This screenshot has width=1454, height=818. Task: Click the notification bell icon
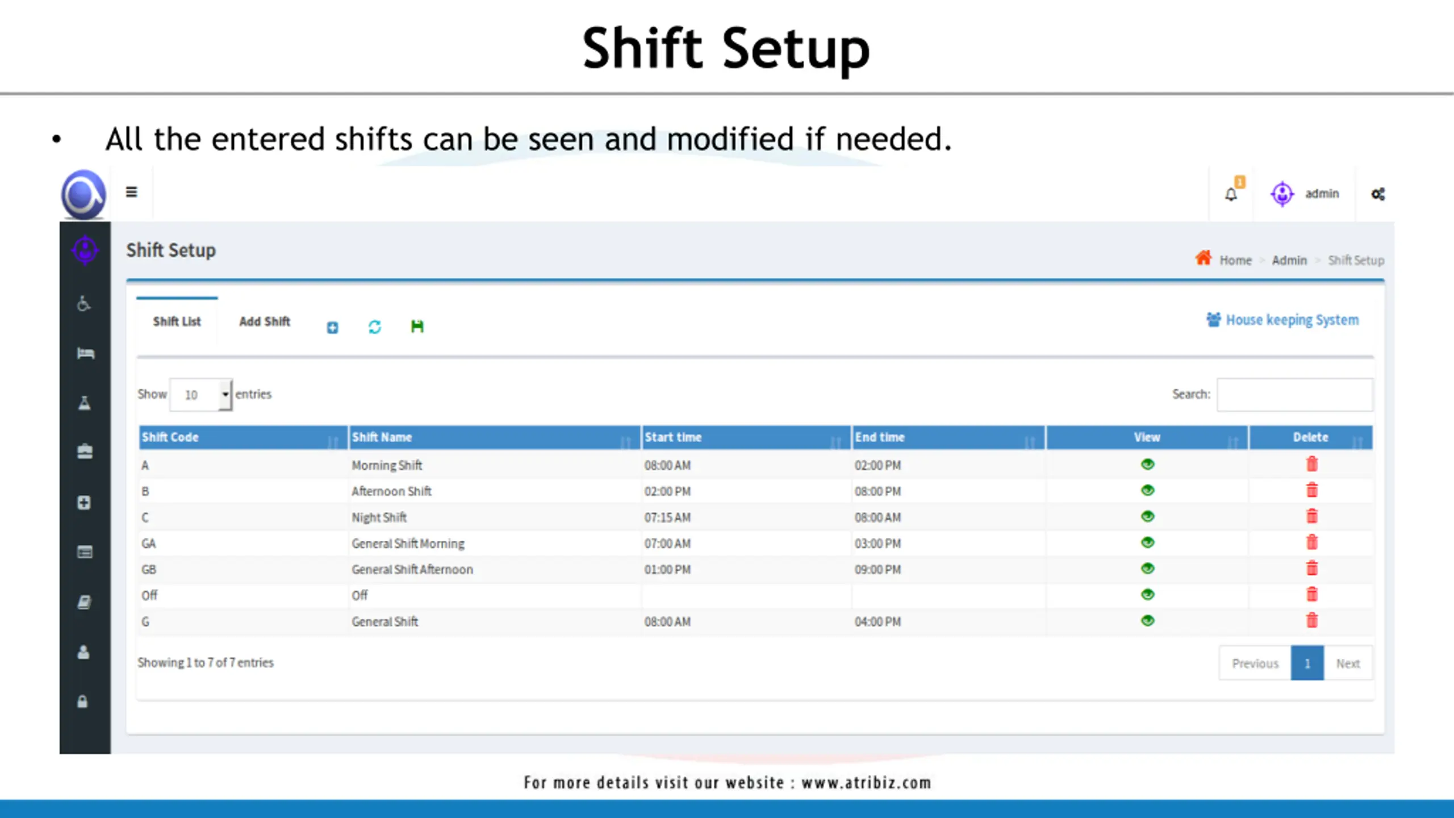(1231, 195)
